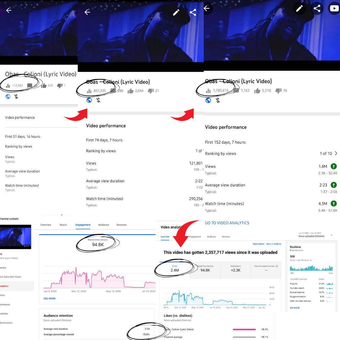This screenshot has width=340, height=340.
Task: Open Revenue tab under Video analytics heading
Action: pos(226,237)
